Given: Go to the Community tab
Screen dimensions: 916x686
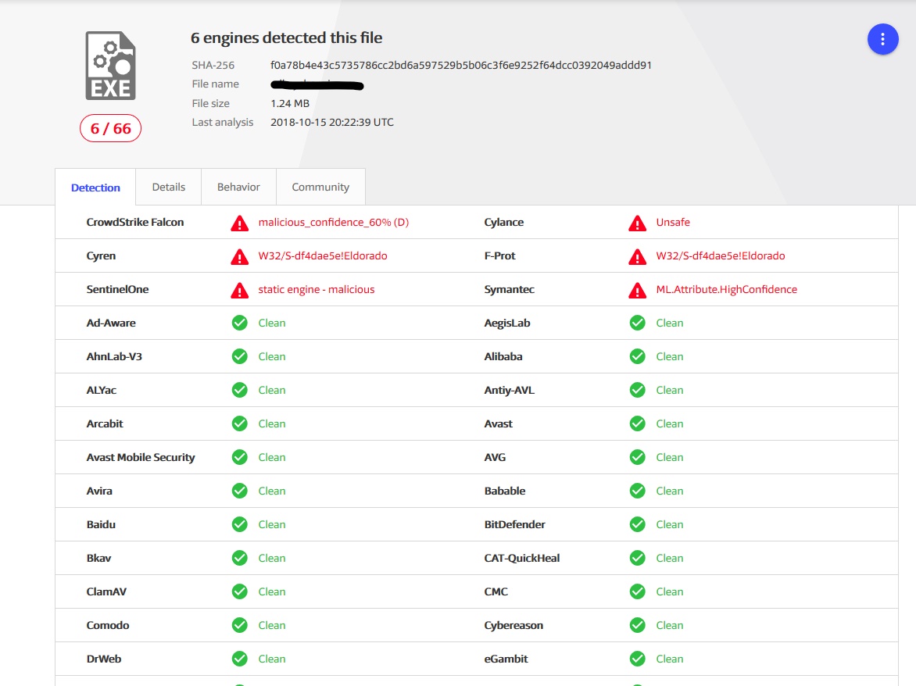Looking at the screenshot, I should coord(320,187).
